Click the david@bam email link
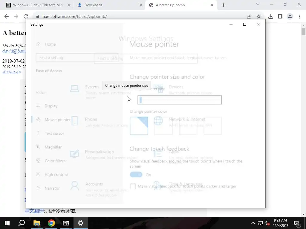Screen dimensions: 306x229 [x=14, y=51]
